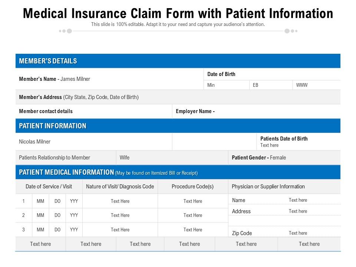Image resolution: width=356 pixels, height=267 pixels.
Task: Click the Patient Gender - Female field
Action: pyautogui.click(x=259, y=158)
